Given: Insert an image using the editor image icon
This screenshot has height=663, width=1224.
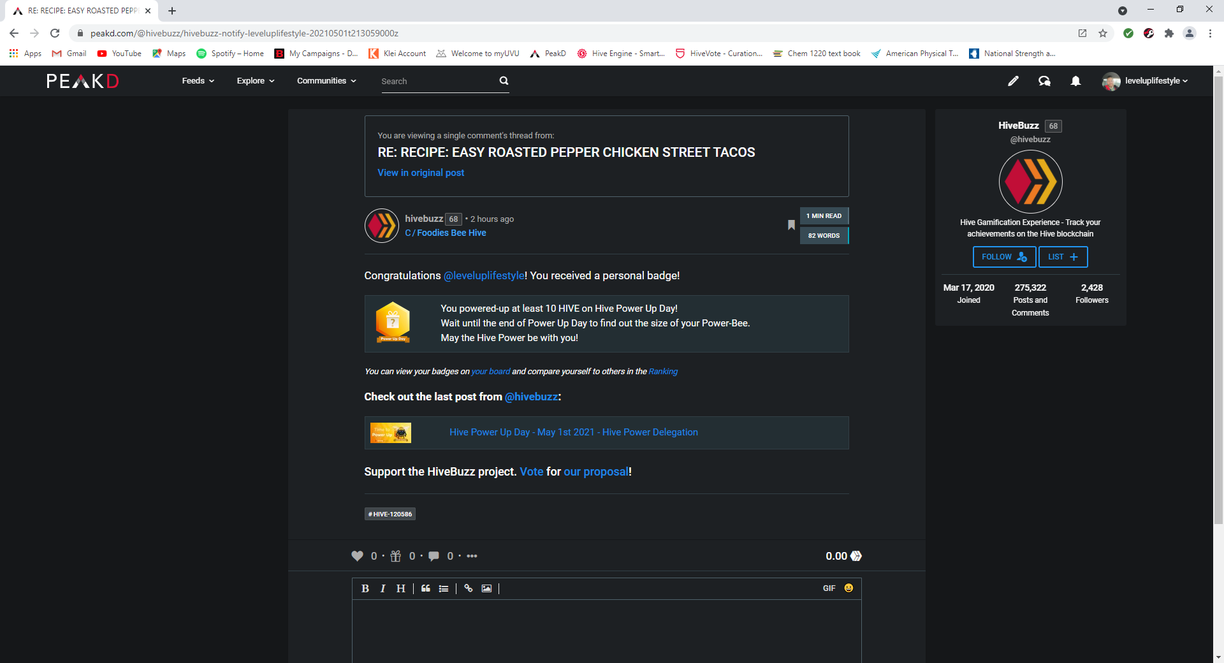Looking at the screenshot, I should 486,588.
